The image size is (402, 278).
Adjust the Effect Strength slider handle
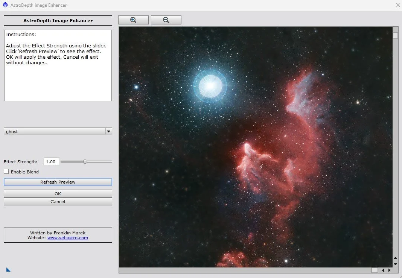86,161
